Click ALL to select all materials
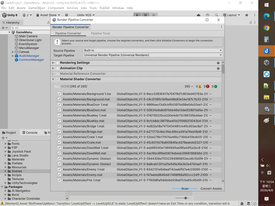 (57, 86)
